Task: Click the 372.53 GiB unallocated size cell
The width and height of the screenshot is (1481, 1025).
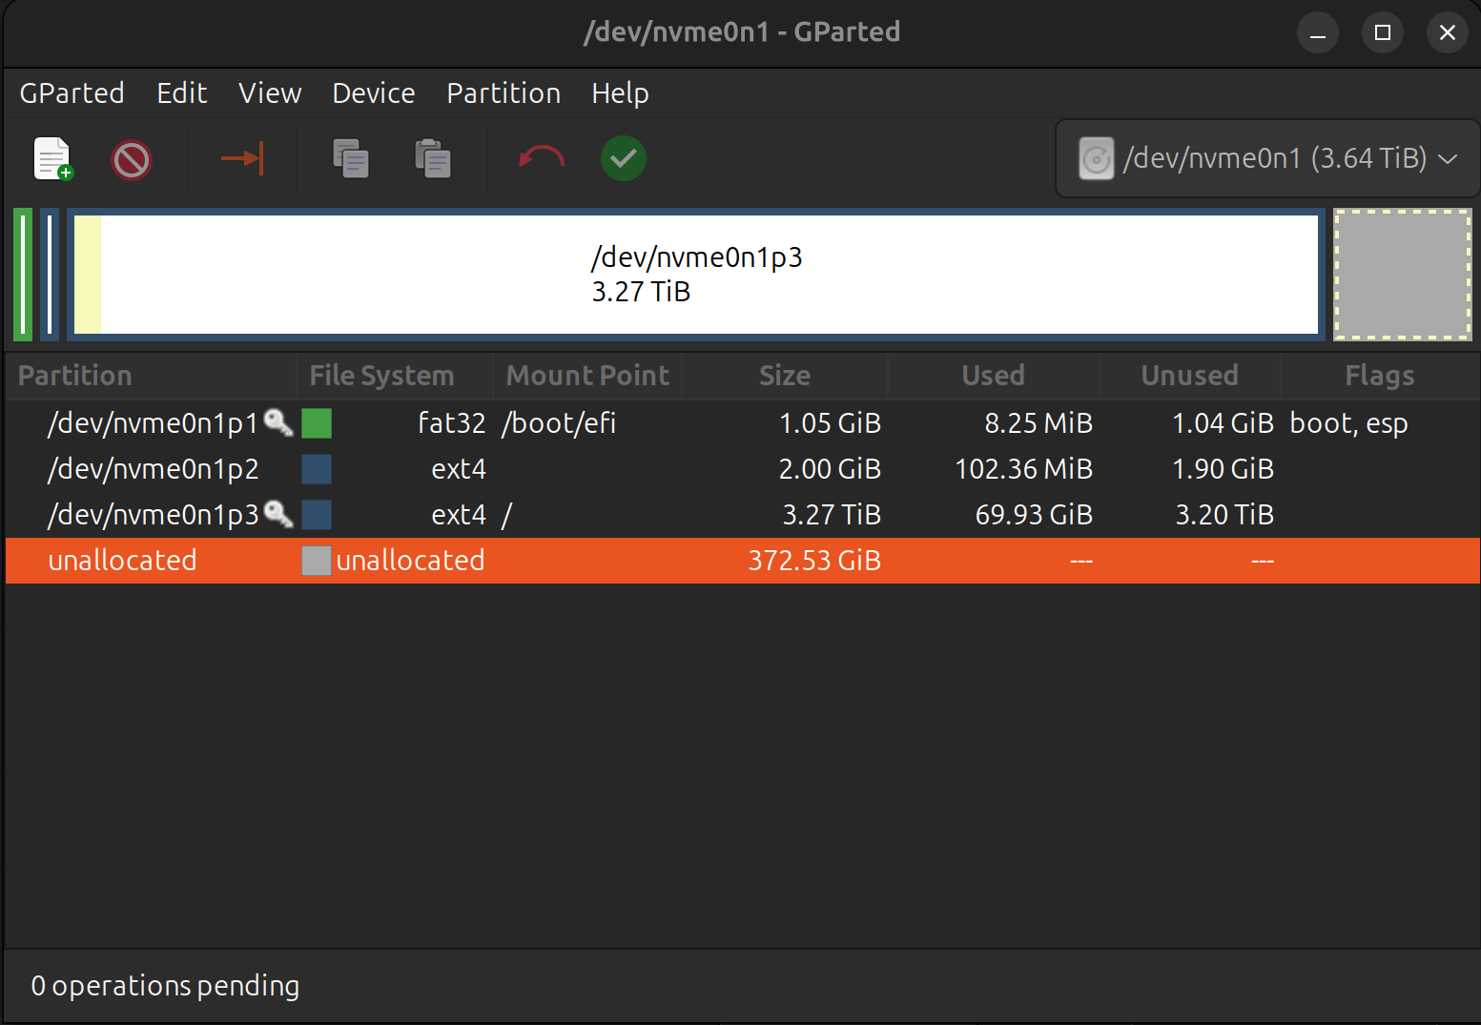Action: 814,561
